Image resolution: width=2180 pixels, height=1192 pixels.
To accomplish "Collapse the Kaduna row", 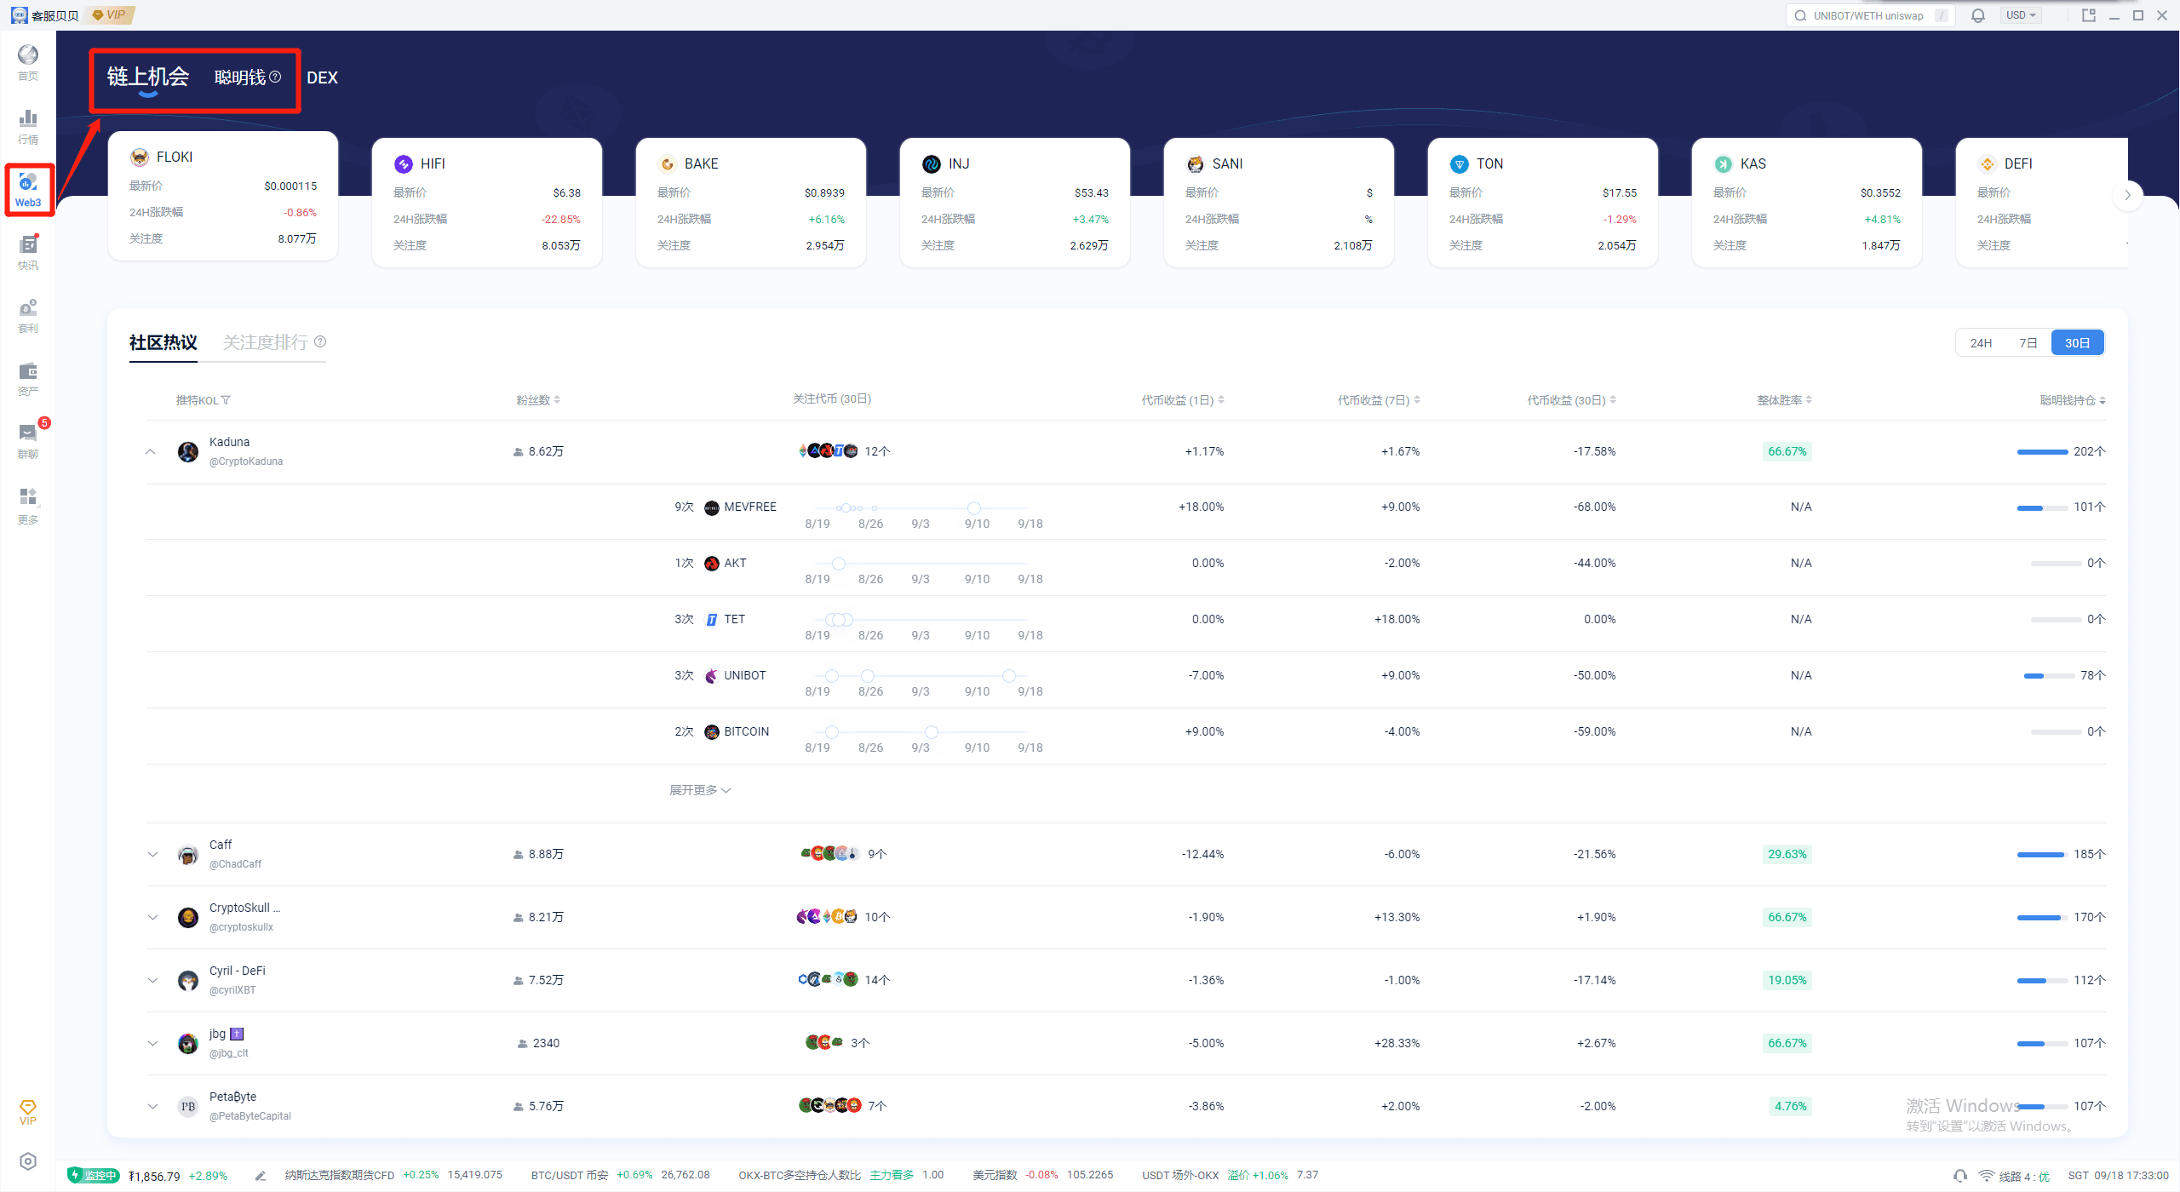I will point(151,452).
